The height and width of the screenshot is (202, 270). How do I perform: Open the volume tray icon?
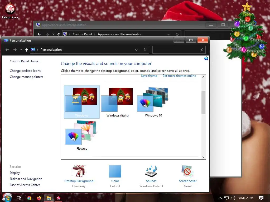coord(233,198)
